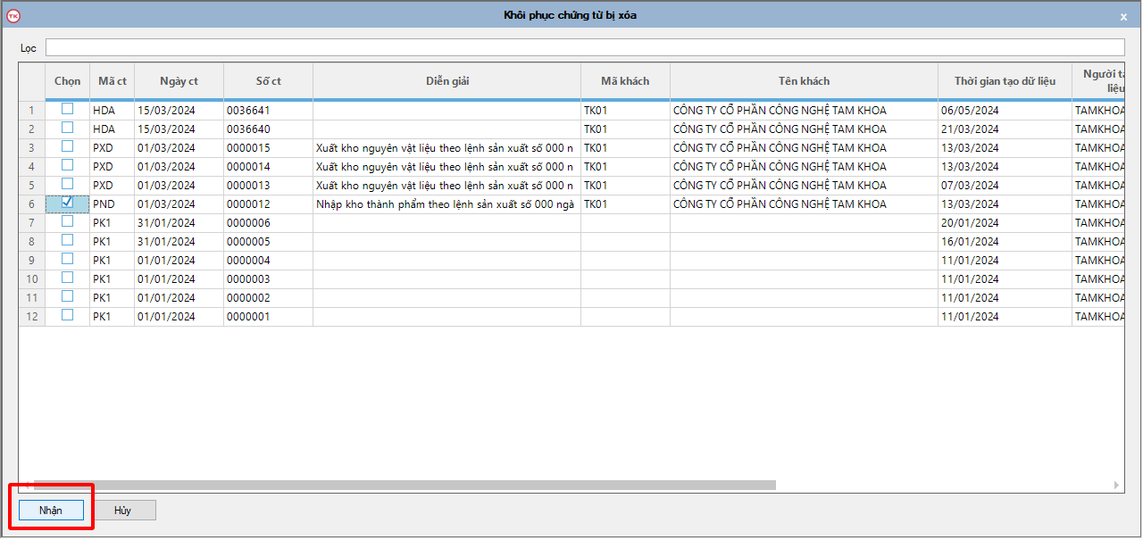Sort by Tên khách column header
1143x540 pixels.
[803, 81]
